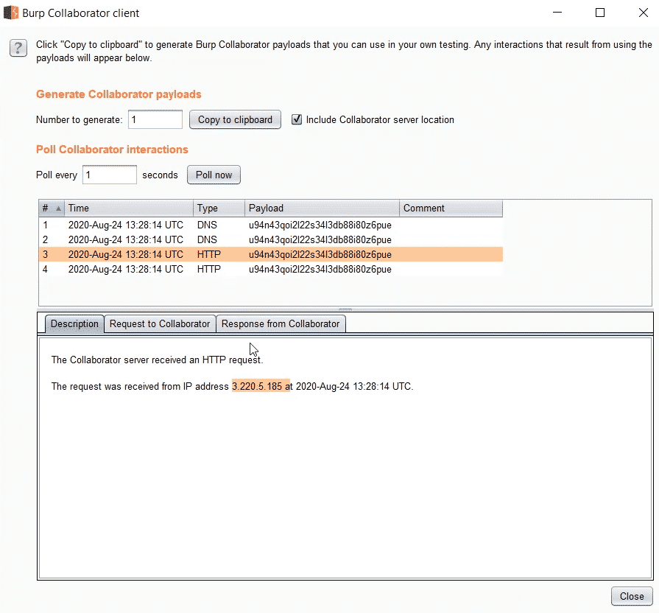
Task: Click the window close X icon
Action: (x=643, y=13)
